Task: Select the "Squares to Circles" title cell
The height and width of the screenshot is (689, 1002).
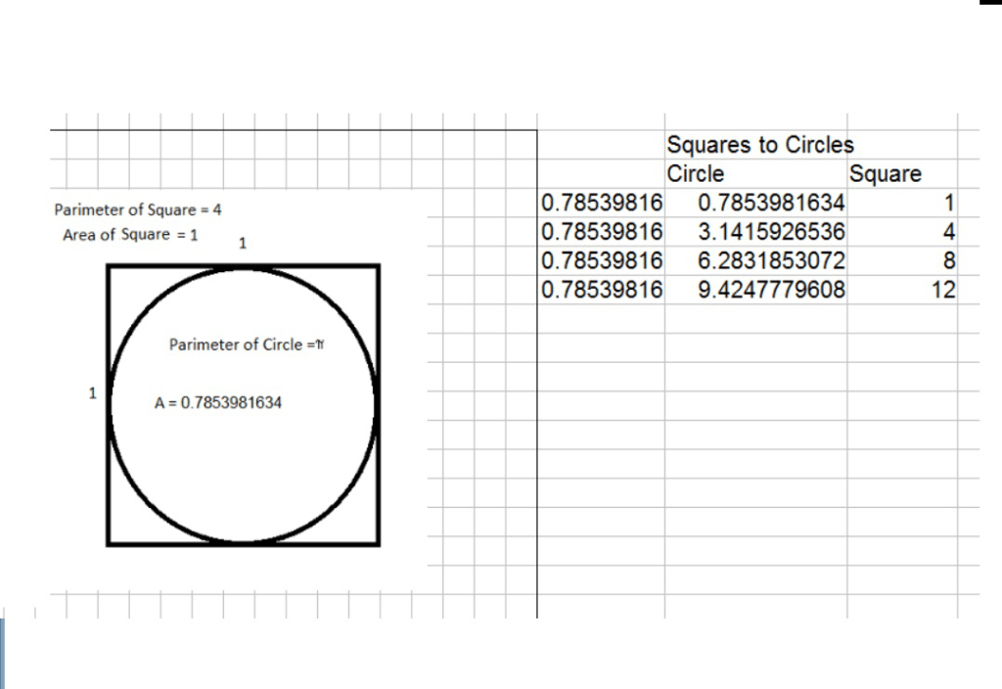Action: tap(759, 145)
